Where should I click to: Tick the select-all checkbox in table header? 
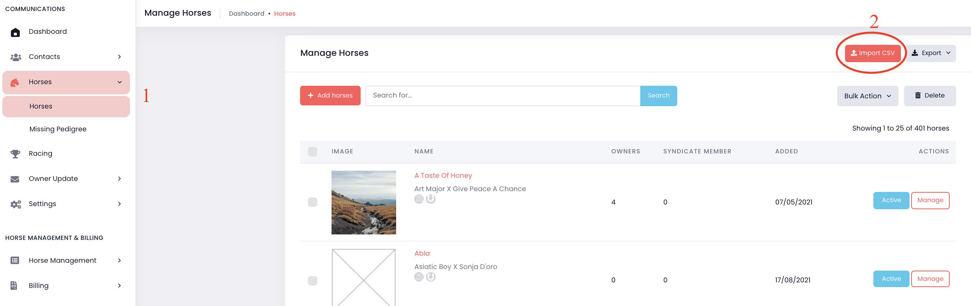coord(313,152)
